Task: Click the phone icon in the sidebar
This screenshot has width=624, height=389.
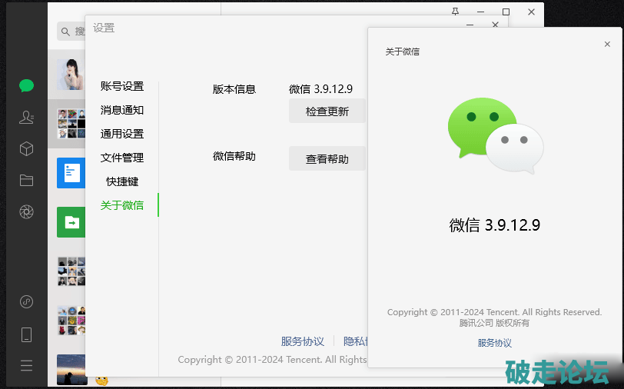Action: (27, 334)
